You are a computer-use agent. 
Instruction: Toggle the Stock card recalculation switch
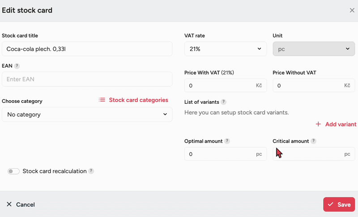pyautogui.click(x=13, y=171)
